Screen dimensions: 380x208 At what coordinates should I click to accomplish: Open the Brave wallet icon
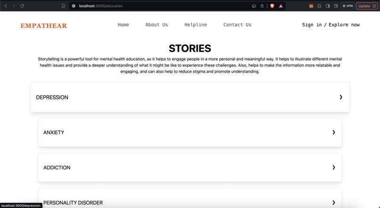(336, 6)
